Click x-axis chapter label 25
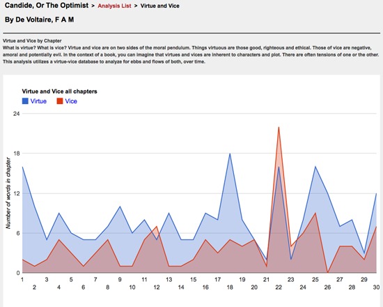Image resolution: width=383 pixels, height=307 pixels. click(x=315, y=280)
